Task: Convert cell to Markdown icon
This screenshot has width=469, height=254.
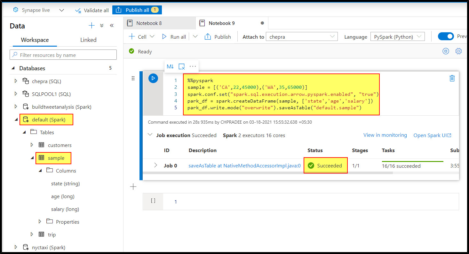Action: [170, 66]
